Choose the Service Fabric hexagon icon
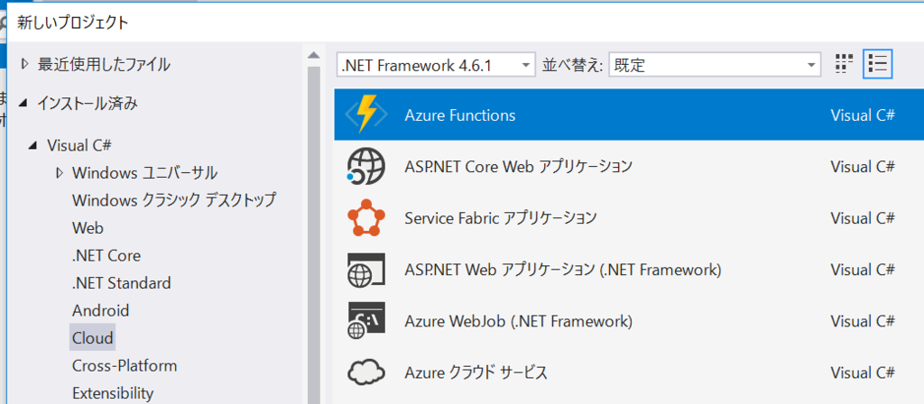 pos(366,218)
